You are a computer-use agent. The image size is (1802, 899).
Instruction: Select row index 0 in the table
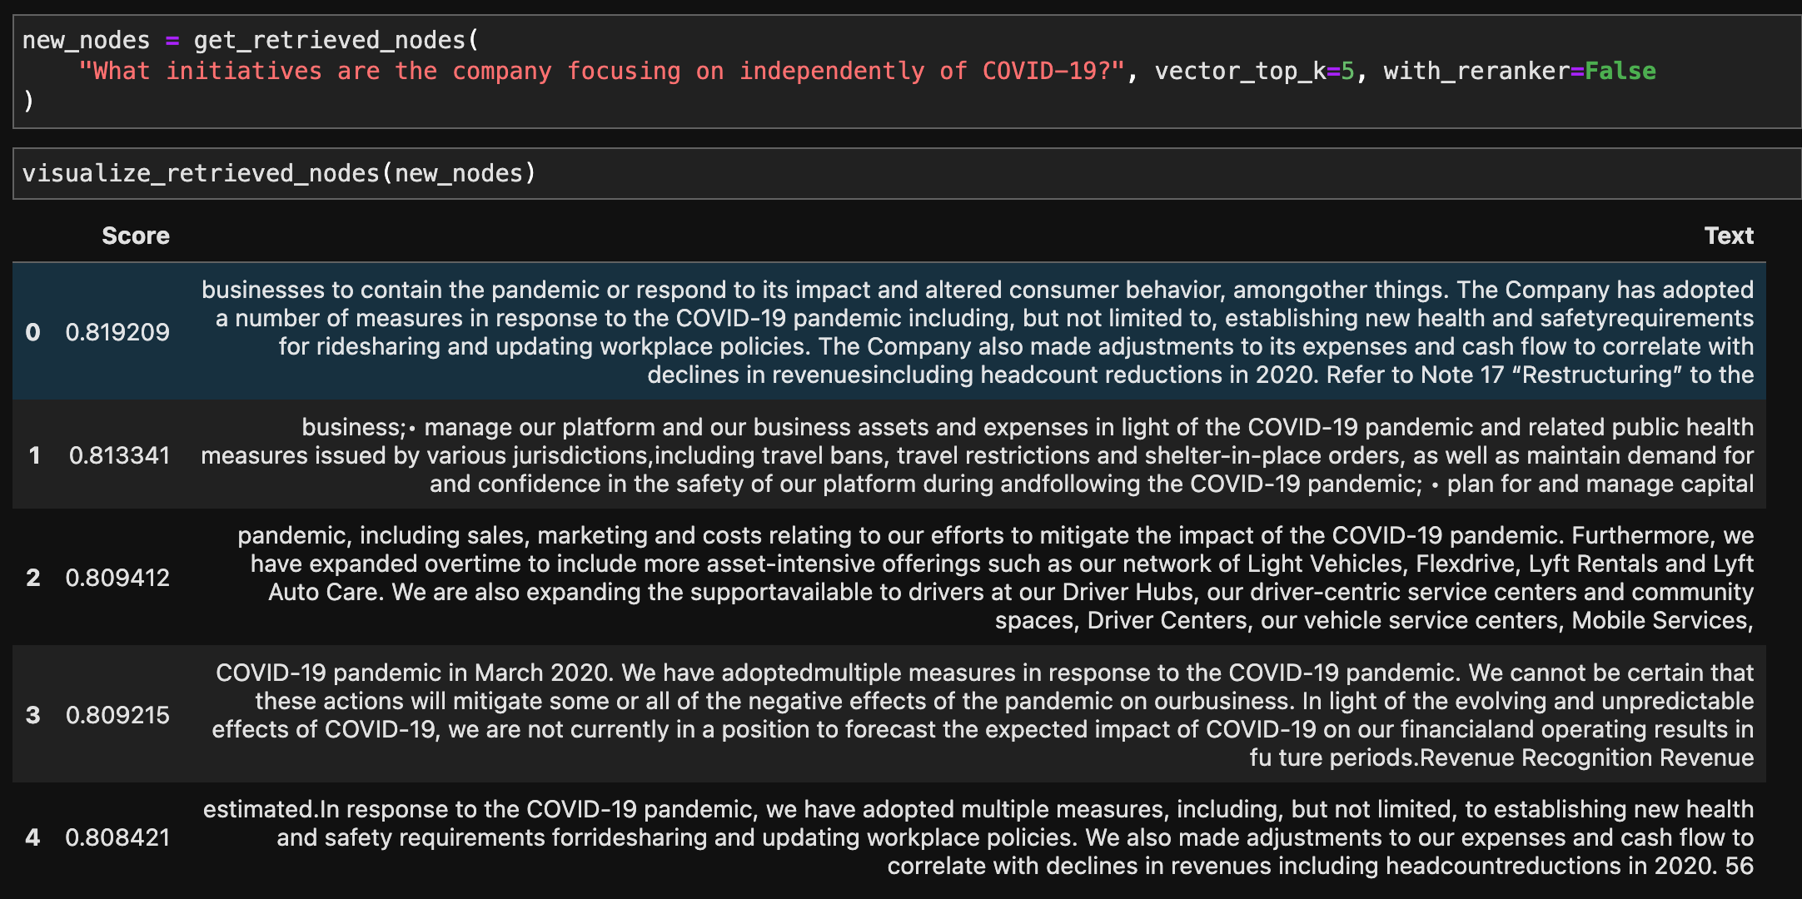point(33,332)
